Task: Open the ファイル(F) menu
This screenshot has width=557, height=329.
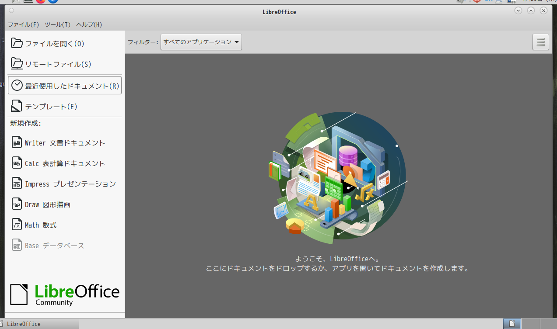Action: coord(24,24)
